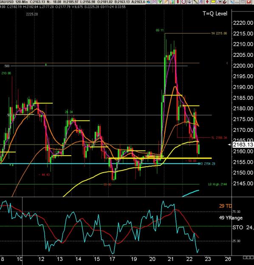254x265 pixels.
Task: Click the 2225.28 annotation near top left
Action: point(32,14)
